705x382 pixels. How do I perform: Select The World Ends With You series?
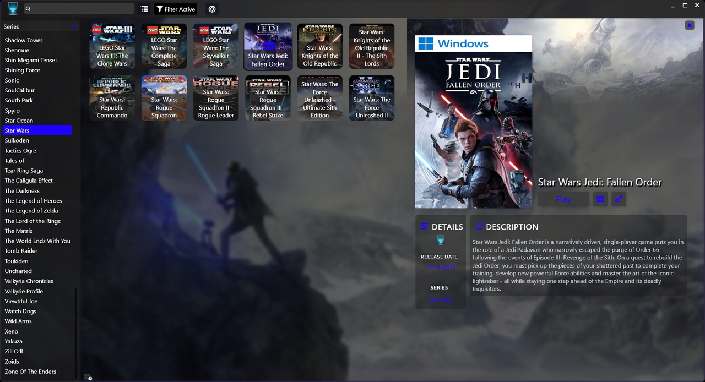[37, 241]
